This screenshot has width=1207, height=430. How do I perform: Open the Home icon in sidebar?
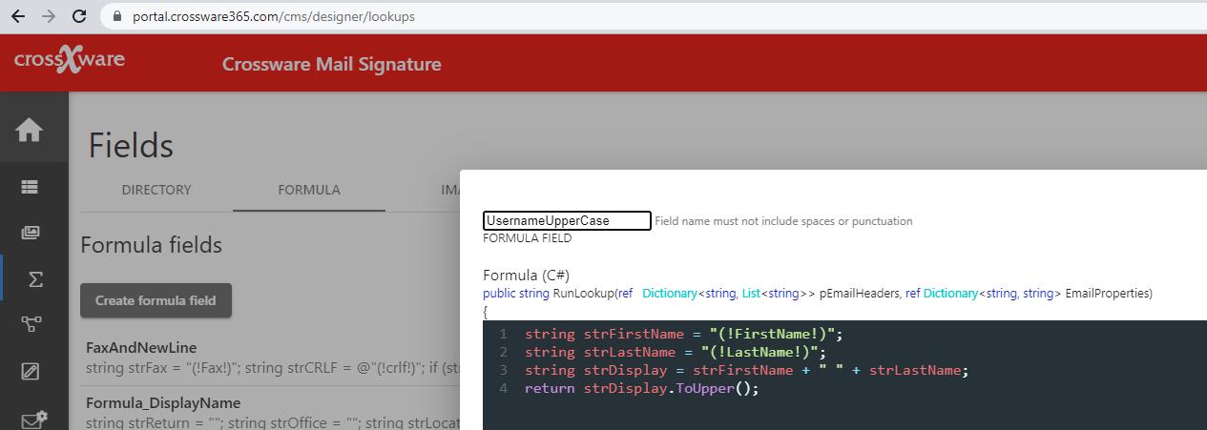pyautogui.click(x=29, y=130)
